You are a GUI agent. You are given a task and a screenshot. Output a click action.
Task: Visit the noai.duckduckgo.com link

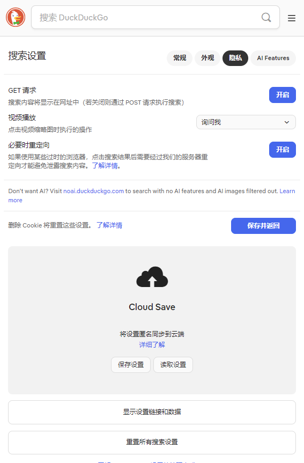pyautogui.click(x=94, y=191)
